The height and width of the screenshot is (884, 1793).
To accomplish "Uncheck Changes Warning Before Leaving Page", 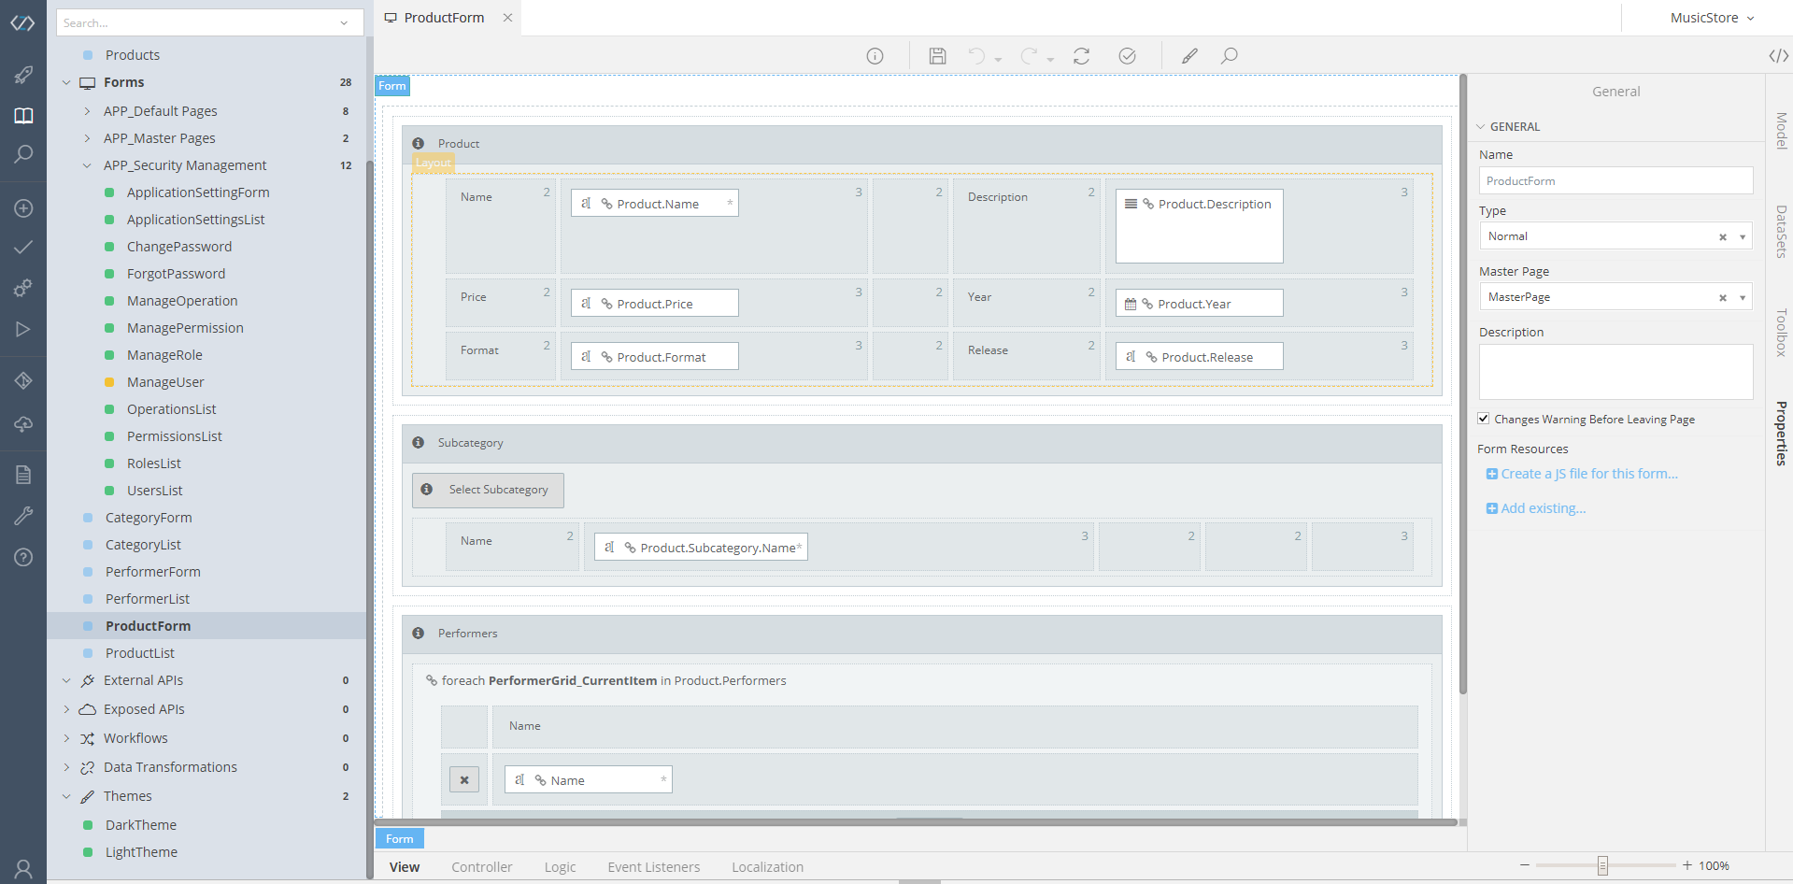I will point(1484,418).
